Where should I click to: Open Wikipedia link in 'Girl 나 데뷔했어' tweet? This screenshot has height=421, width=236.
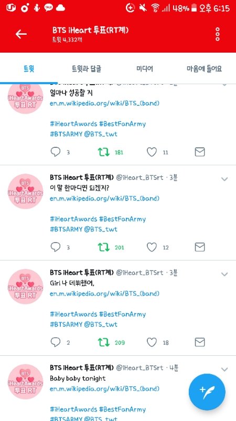104,294
